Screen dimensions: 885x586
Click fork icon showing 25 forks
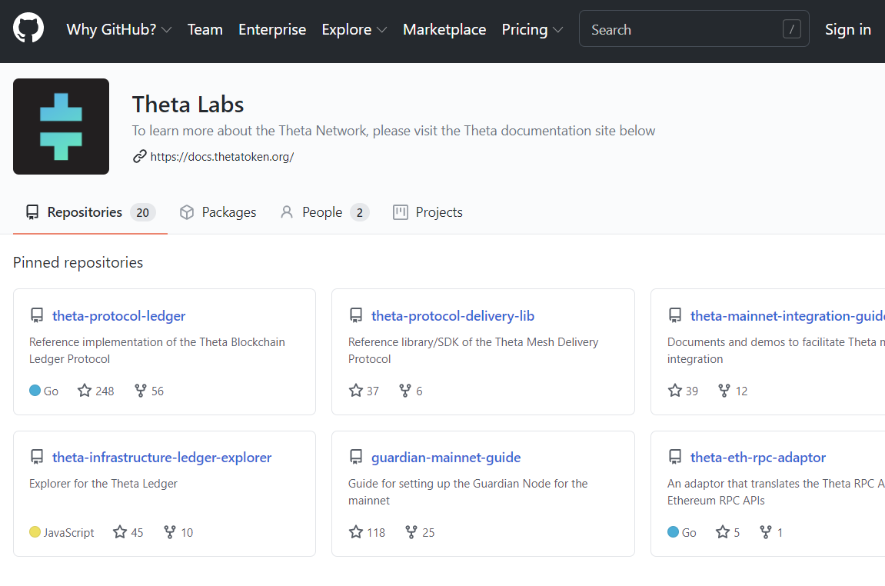coord(411,532)
